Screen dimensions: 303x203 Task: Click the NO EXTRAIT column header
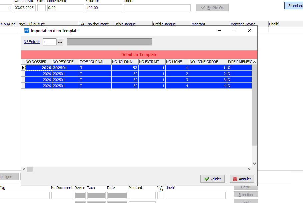coord(152,62)
